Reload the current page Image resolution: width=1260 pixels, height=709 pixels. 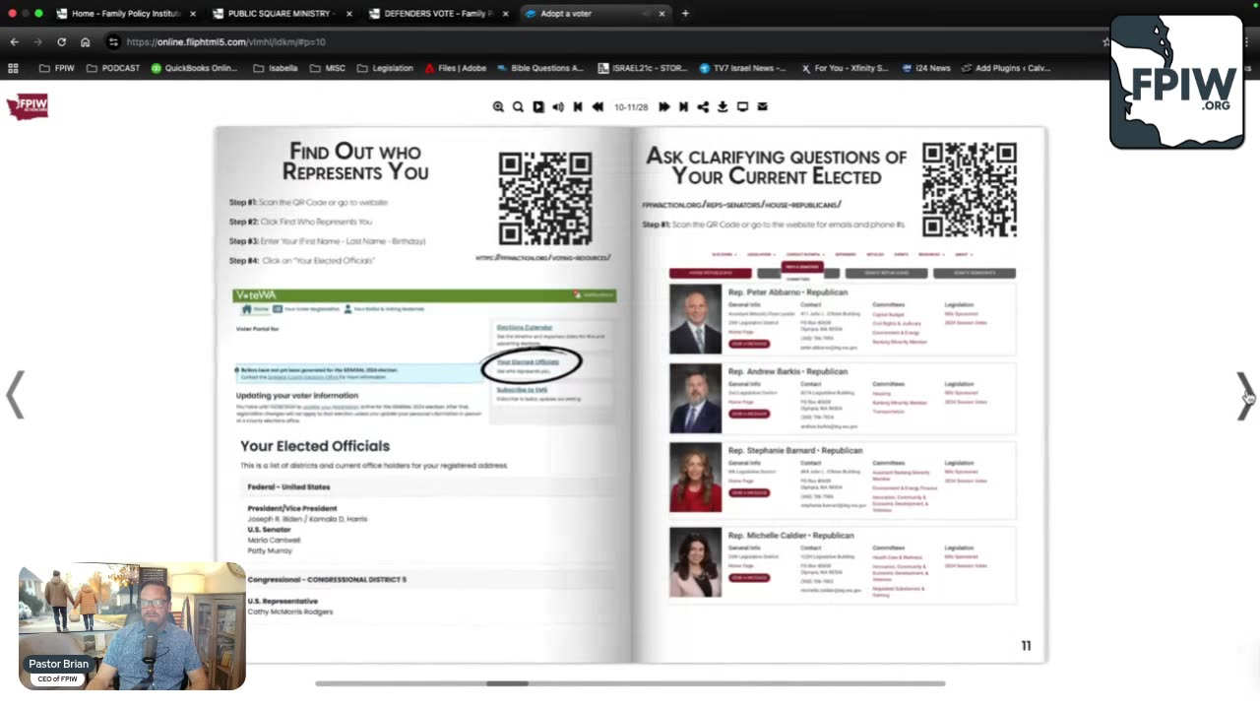click(x=61, y=42)
